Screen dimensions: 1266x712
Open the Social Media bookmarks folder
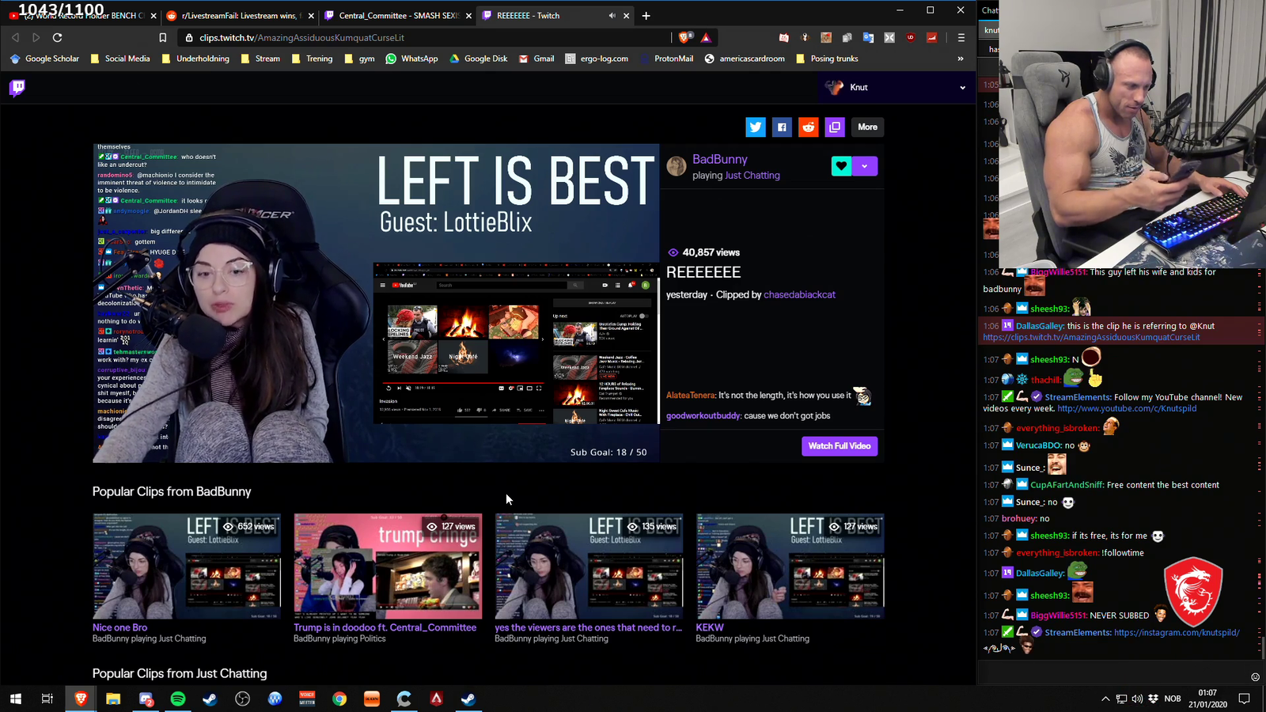point(119,59)
